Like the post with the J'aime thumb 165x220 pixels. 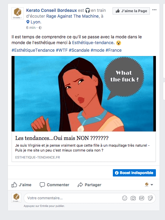(22, 185)
